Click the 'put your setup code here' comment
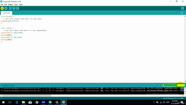Screen dimensions: 186x105 point(23,19)
